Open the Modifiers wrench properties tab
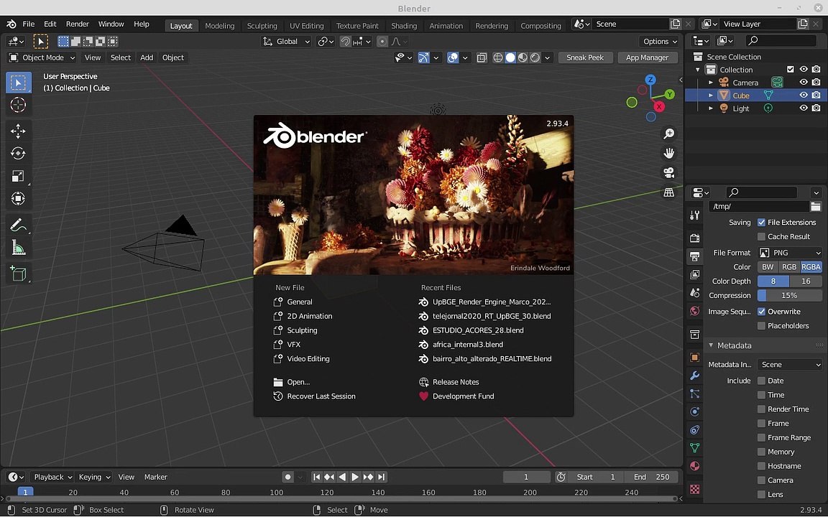The image size is (828, 517). pyautogui.click(x=695, y=376)
